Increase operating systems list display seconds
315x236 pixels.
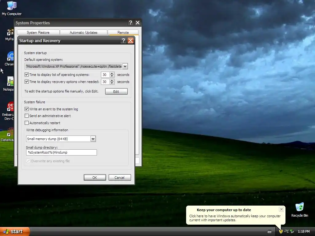[x=112, y=73]
